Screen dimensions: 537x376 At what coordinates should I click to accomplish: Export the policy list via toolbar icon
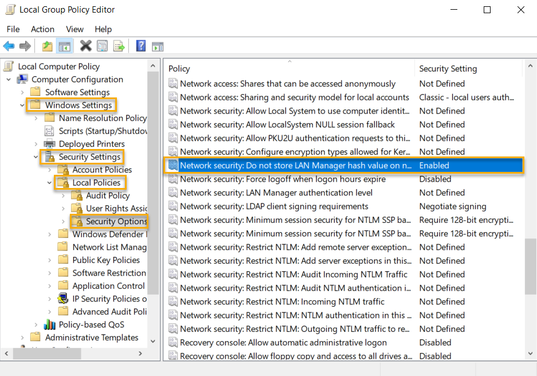pos(119,46)
